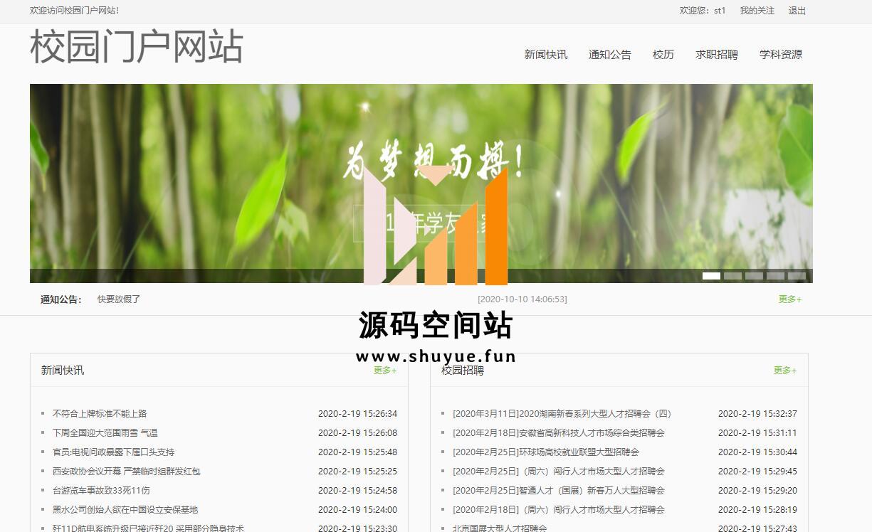
Task: Click the username st1 in the welcome text
Action: (x=720, y=11)
